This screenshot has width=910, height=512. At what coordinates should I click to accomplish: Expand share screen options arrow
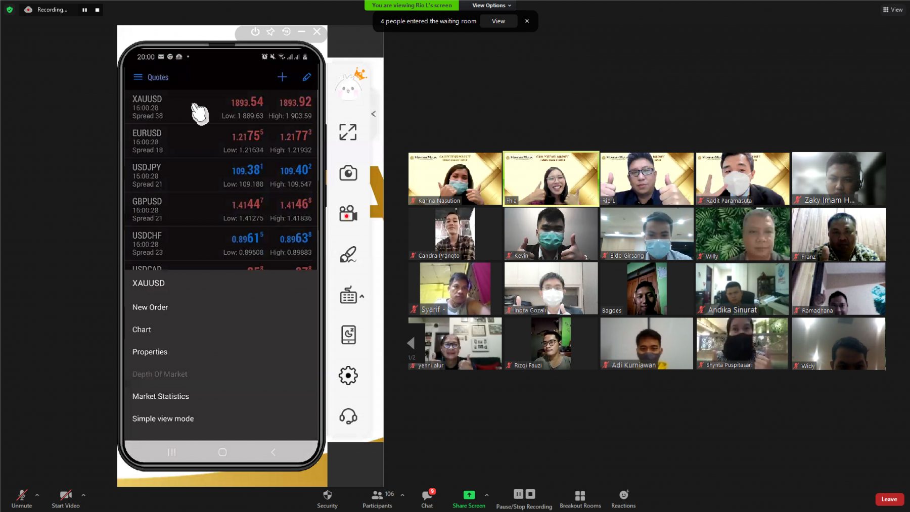tap(486, 495)
